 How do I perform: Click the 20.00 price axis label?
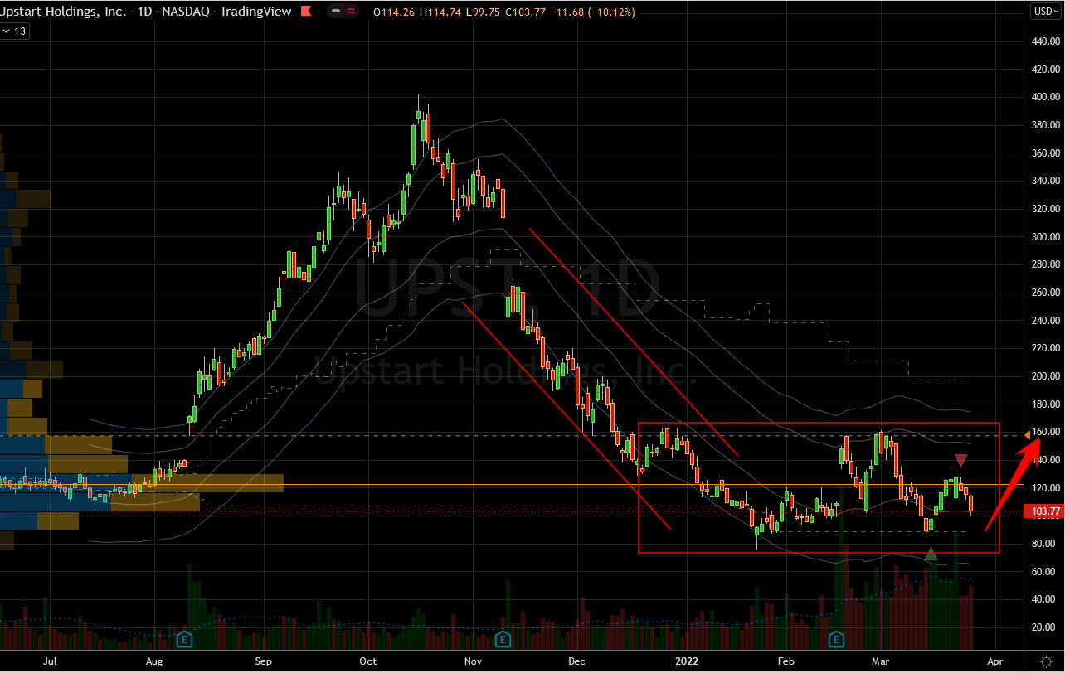(1044, 627)
